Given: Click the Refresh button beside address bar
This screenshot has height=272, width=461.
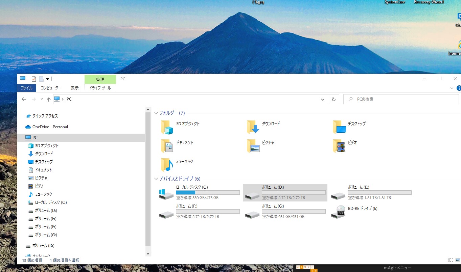Looking at the screenshot, I should 333,99.
